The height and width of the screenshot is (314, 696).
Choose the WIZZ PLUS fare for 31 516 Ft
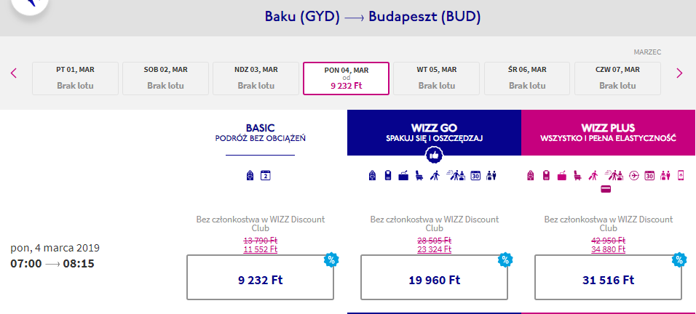[x=607, y=277]
